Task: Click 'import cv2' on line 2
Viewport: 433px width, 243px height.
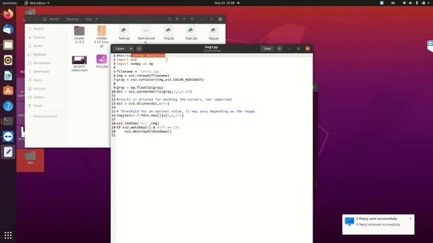Action: (x=127, y=59)
